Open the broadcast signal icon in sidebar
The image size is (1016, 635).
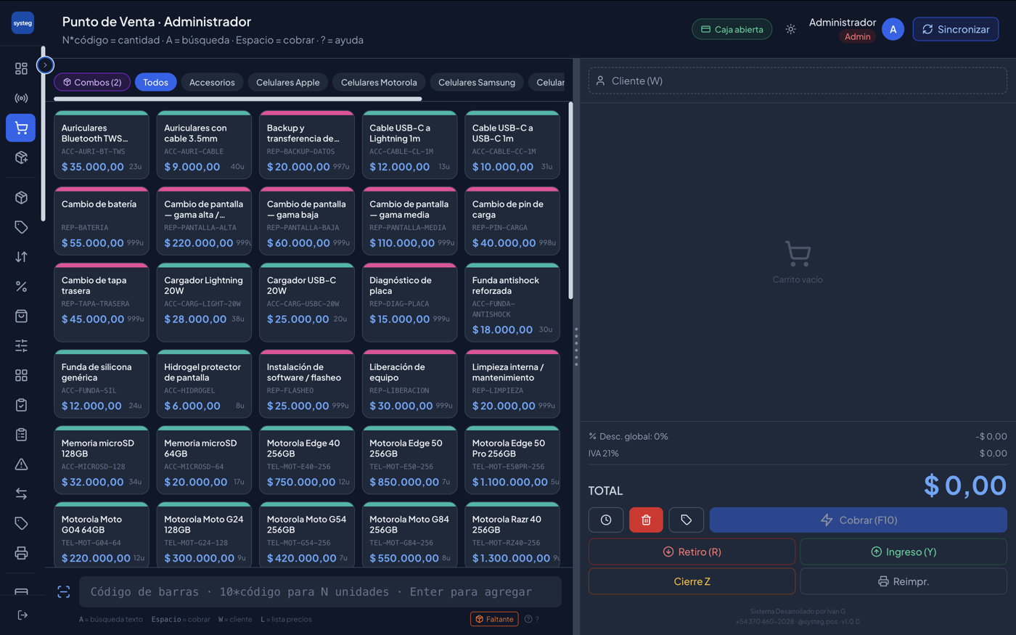[21, 98]
